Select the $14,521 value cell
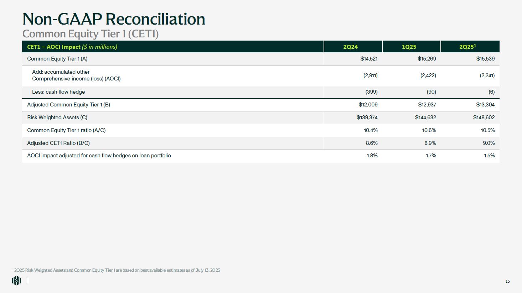Screen dimensions: 522x293 click(369, 59)
